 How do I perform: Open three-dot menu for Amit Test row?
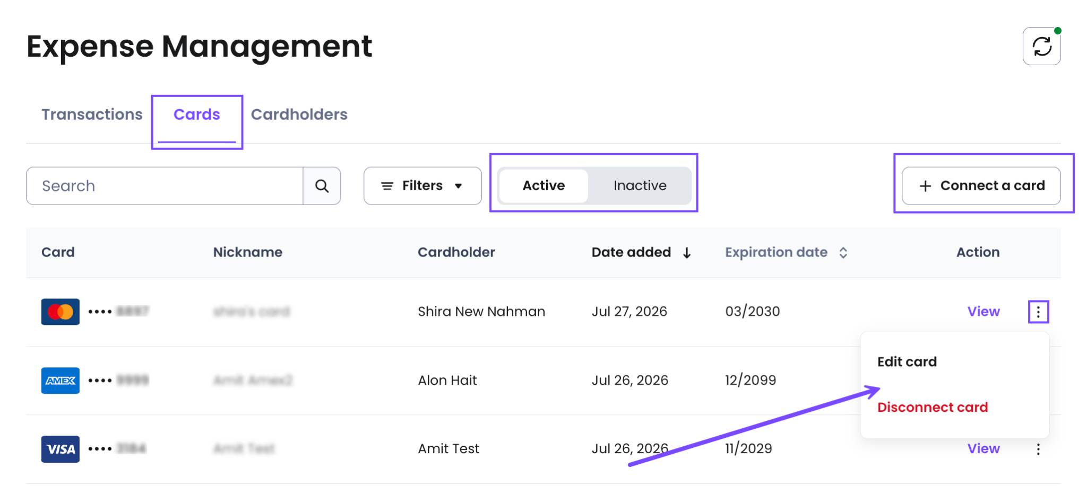(1038, 449)
